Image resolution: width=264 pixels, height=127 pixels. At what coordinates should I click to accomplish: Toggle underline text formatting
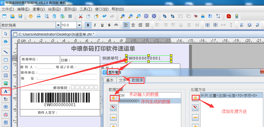pyautogui.click(x=102, y=25)
